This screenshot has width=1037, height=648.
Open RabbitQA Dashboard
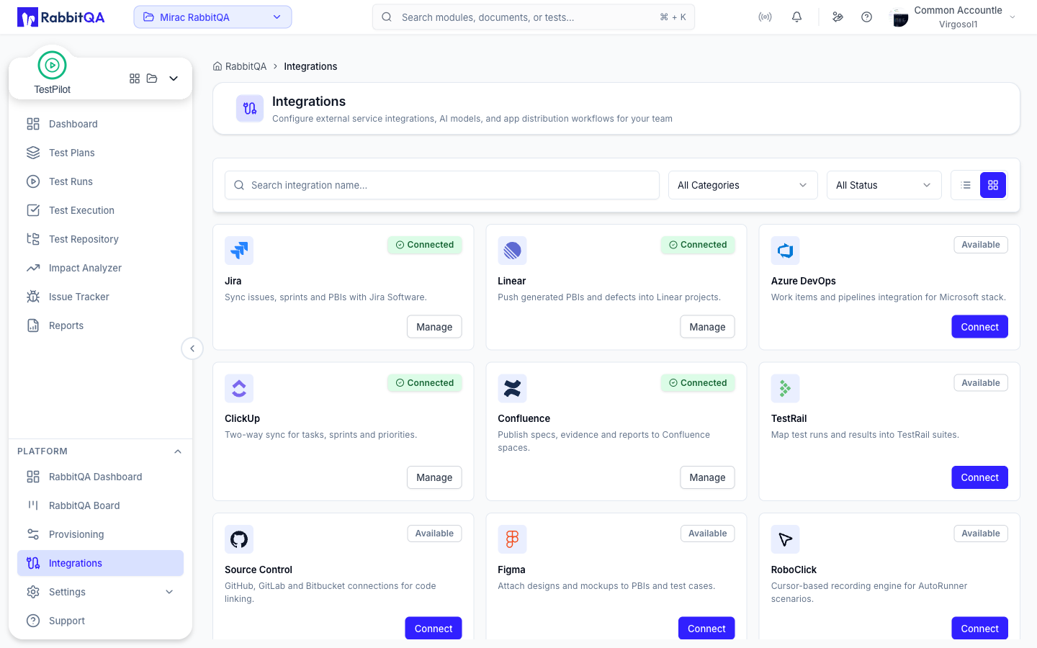point(100,477)
